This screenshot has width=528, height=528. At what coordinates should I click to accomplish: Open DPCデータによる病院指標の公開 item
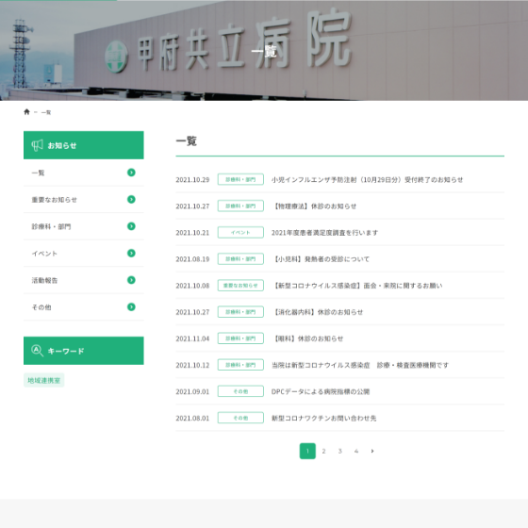coord(321,391)
